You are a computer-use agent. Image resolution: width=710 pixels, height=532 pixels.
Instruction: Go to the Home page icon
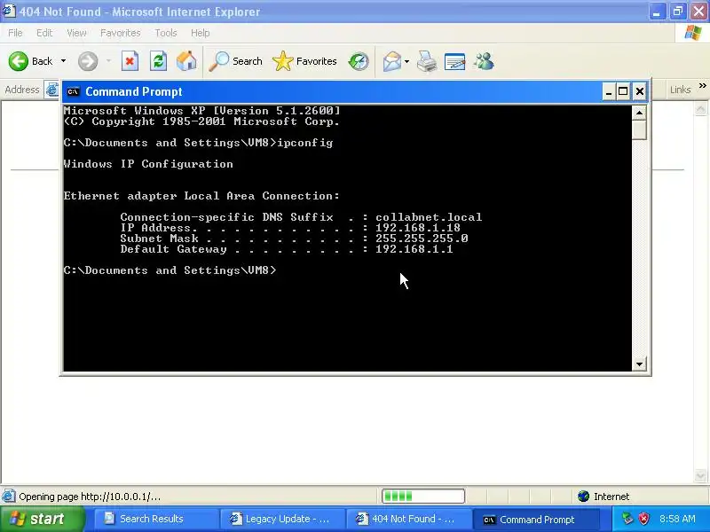pyautogui.click(x=186, y=61)
